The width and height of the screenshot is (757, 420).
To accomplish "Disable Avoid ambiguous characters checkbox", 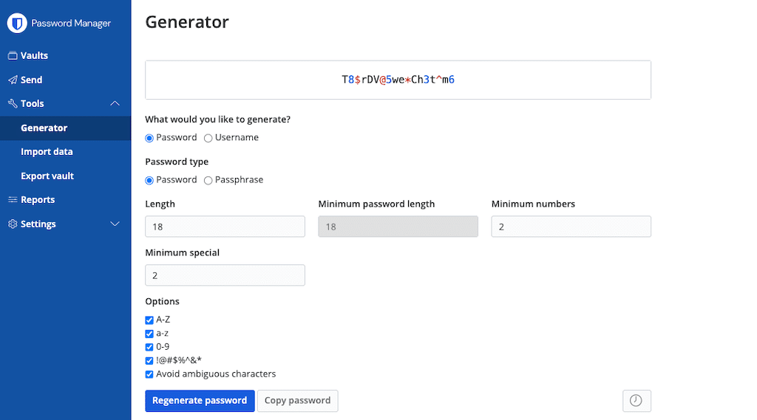I will pyautogui.click(x=149, y=374).
